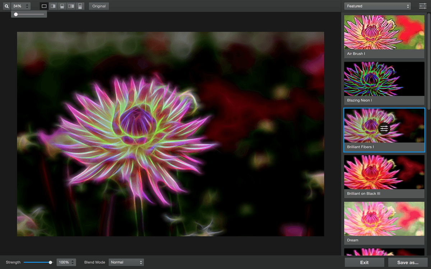The width and height of the screenshot is (431, 269).
Task: Click the main flower preview image
Action: 171,134
